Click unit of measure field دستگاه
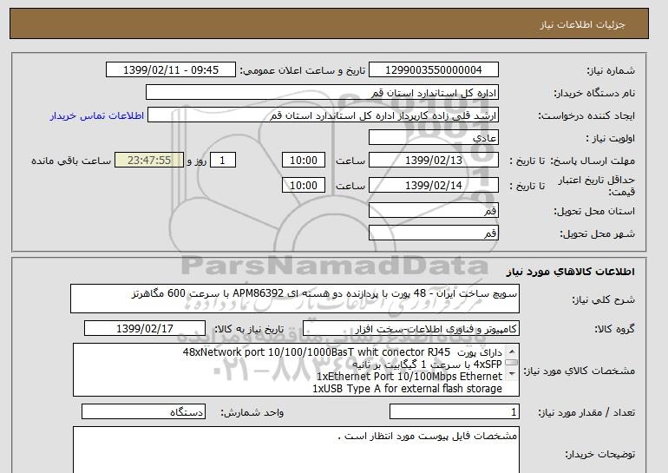This screenshot has width=668, height=473. (143, 411)
